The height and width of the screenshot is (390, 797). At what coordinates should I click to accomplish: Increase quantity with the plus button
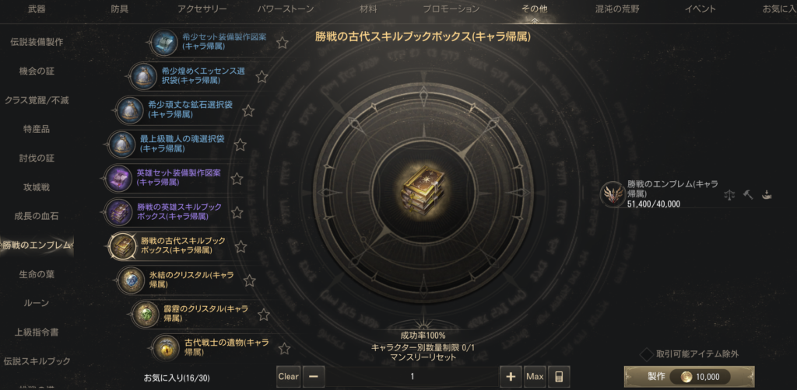[x=511, y=376]
